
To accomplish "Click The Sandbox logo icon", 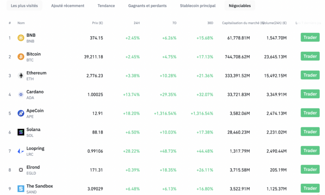I will (20, 188).
